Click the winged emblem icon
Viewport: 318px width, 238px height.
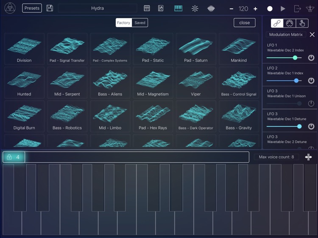tap(310, 9)
